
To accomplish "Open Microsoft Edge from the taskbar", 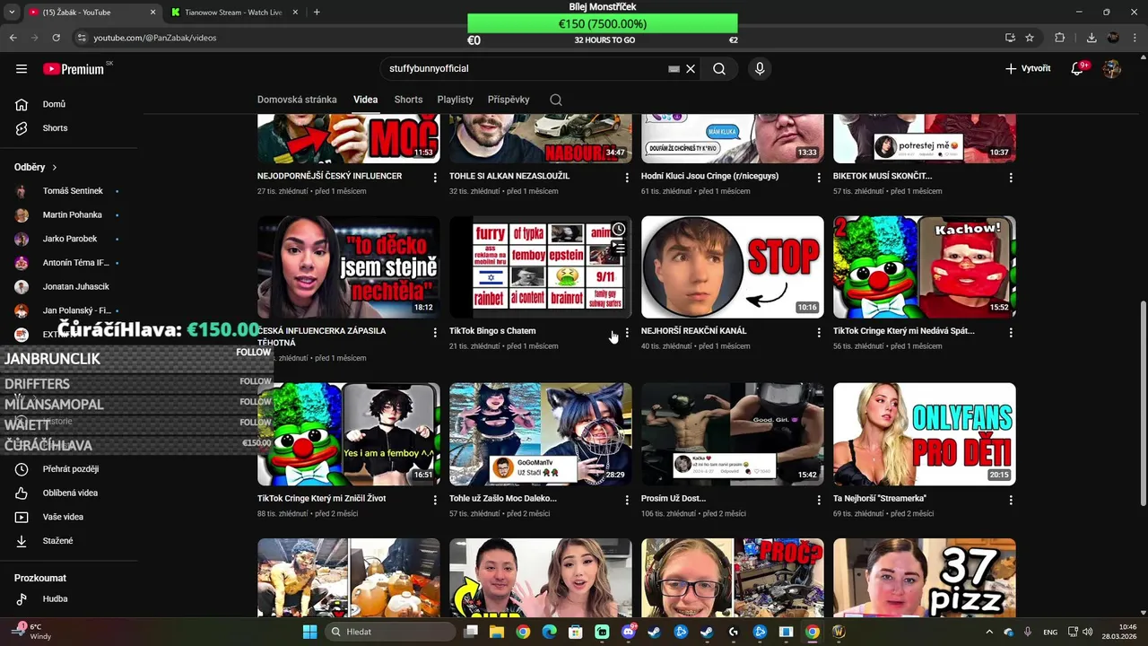I will coord(549,632).
